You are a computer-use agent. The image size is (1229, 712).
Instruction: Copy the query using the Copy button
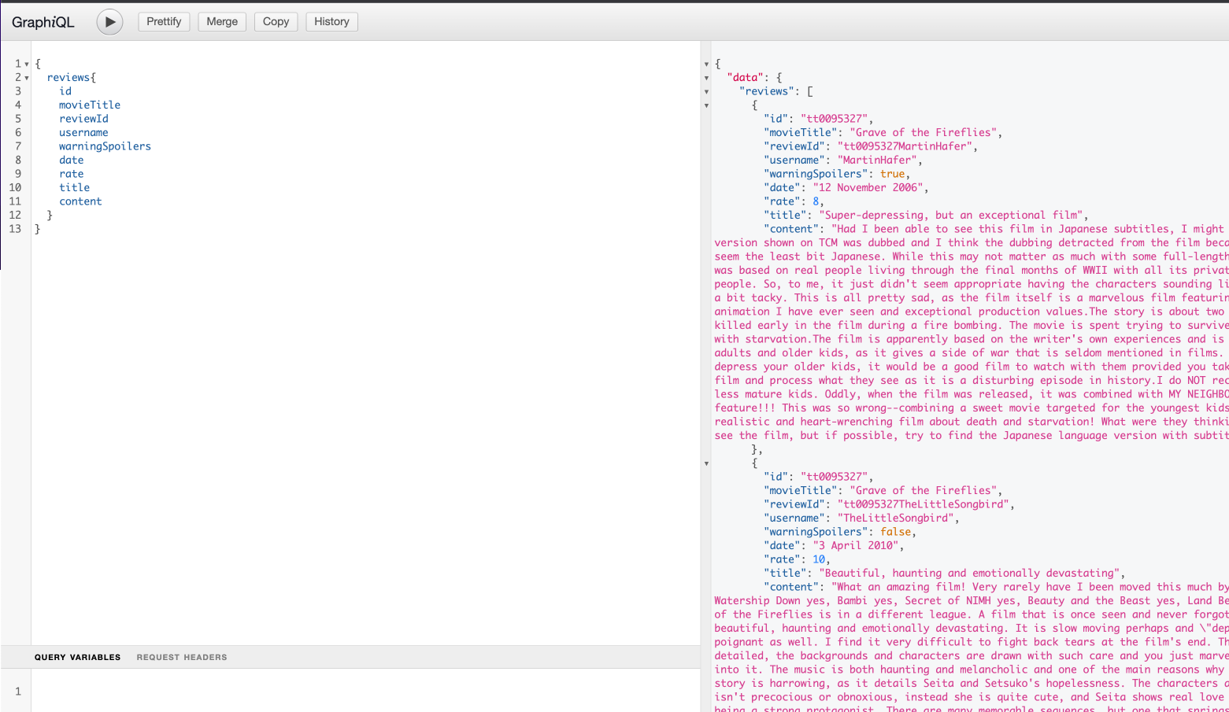click(276, 22)
